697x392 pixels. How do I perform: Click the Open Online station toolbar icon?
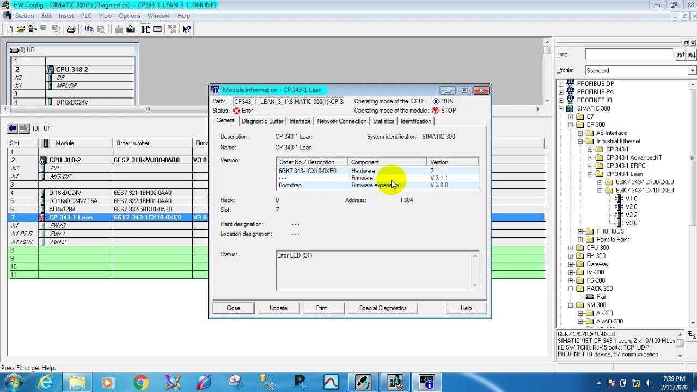[x=33, y=29]
